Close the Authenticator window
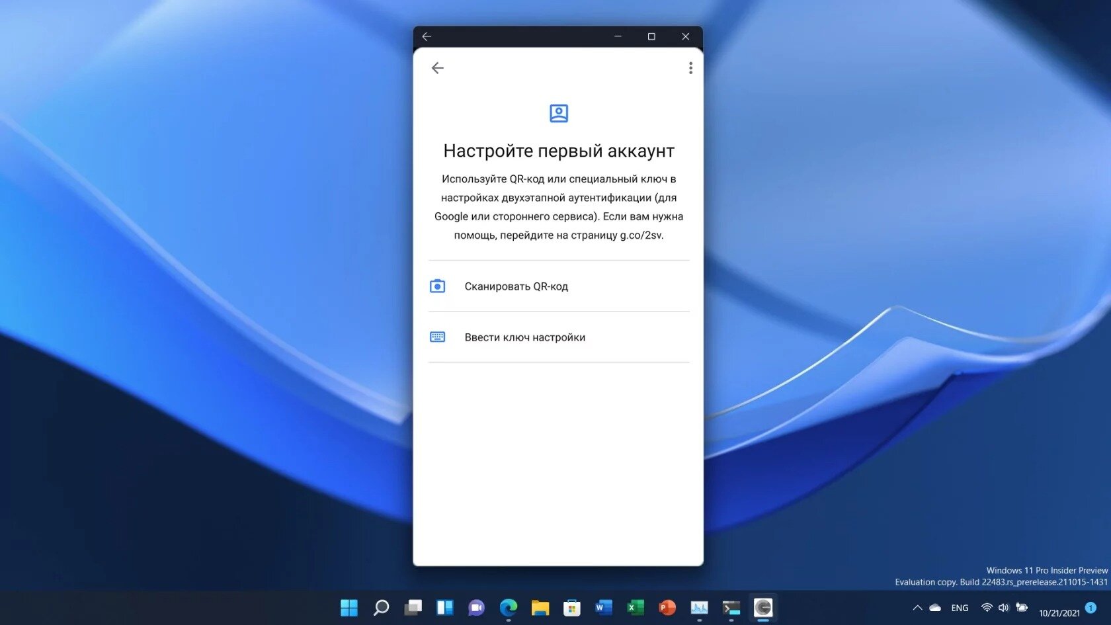This screenshot has width=1111, height=625. tap(686, 36)
